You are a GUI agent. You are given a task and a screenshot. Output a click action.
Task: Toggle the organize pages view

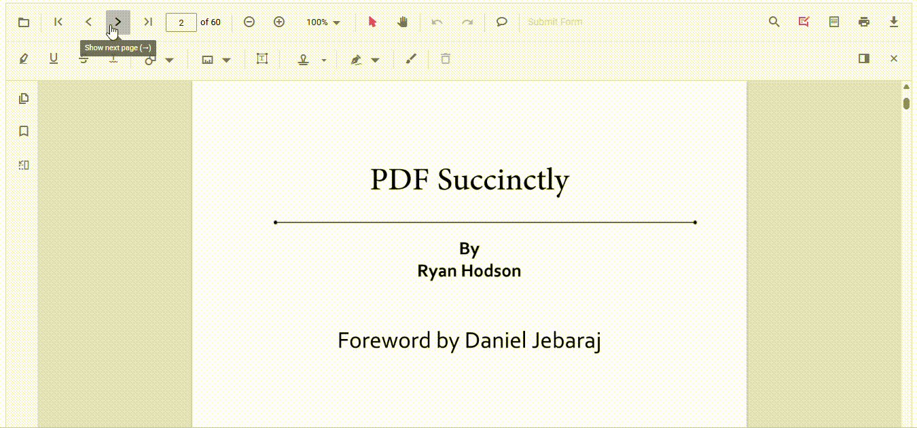tap(24, 164)
